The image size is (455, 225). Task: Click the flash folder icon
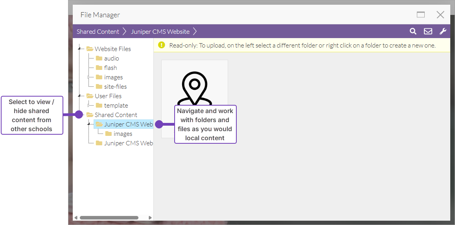tap(99, 68)
